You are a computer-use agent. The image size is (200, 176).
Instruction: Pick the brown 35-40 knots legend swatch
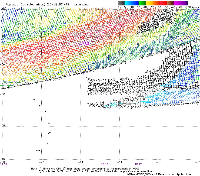click(x=170, y=3)
